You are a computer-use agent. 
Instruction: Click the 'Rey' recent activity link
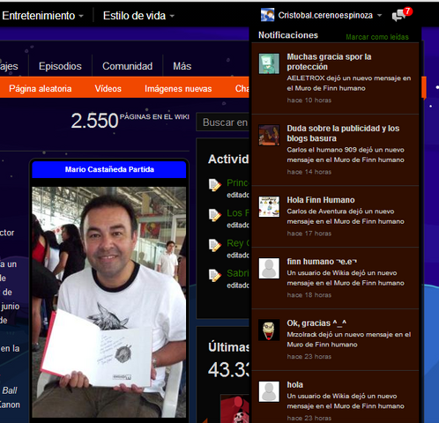click(238, 243)
